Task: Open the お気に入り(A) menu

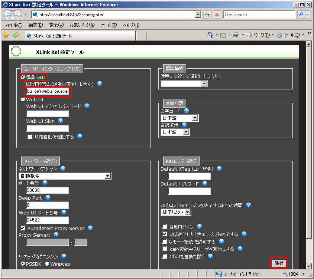Action: (82, 25)
